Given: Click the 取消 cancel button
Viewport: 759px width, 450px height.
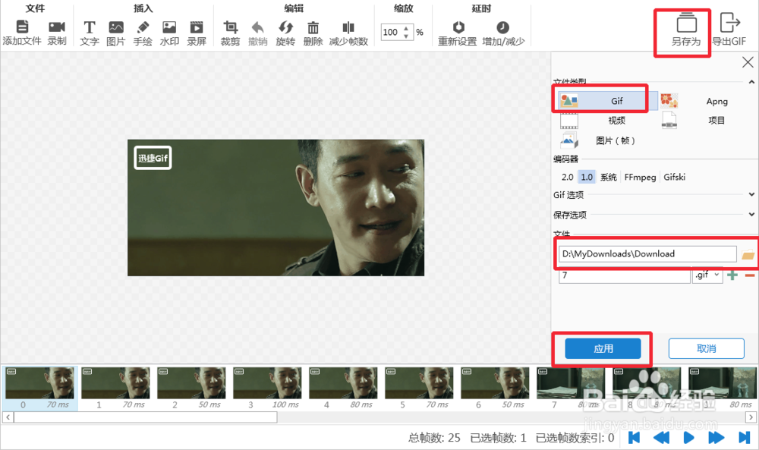Looking at the screenshot, I should point(706,348).
